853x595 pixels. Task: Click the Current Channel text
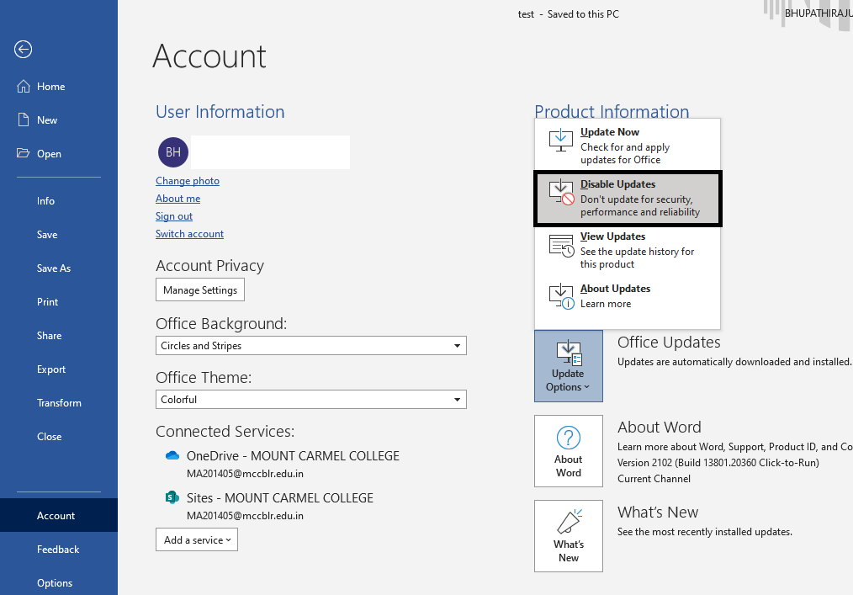click(654, 479)
